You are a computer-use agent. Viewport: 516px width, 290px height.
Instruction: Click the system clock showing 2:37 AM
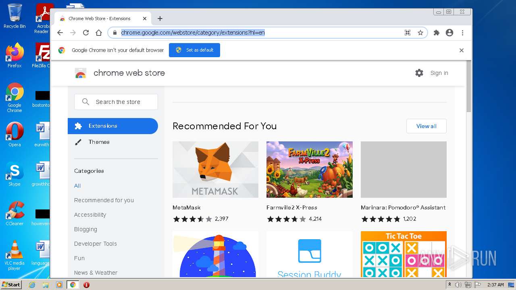[495, 285]
